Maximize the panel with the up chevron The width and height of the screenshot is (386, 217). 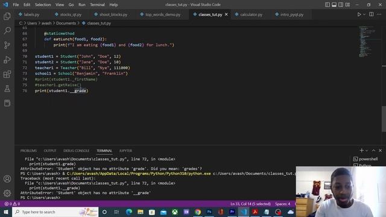pyautogui.click(x=373, y=150)
